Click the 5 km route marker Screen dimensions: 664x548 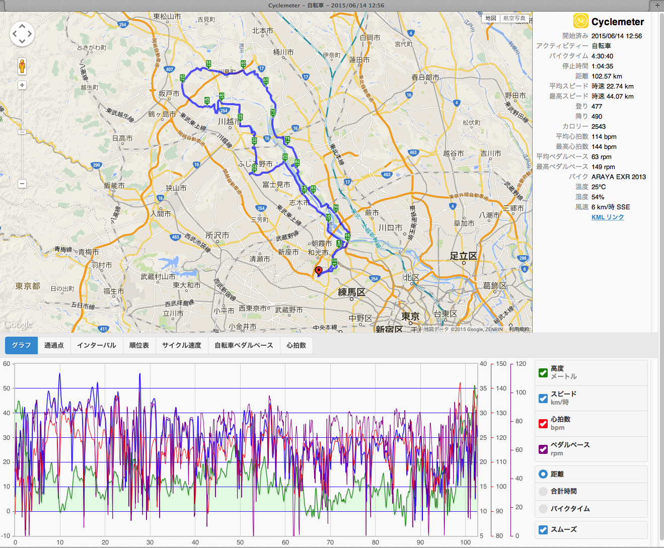pyautogui.click(x=339, y=244)
